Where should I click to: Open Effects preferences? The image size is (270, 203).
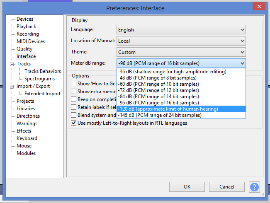coord(24,131)
